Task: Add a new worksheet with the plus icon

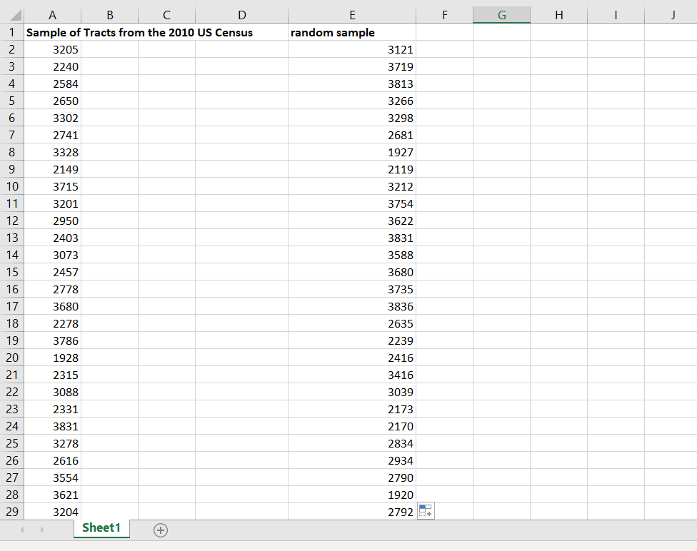Action: (161, 530)
